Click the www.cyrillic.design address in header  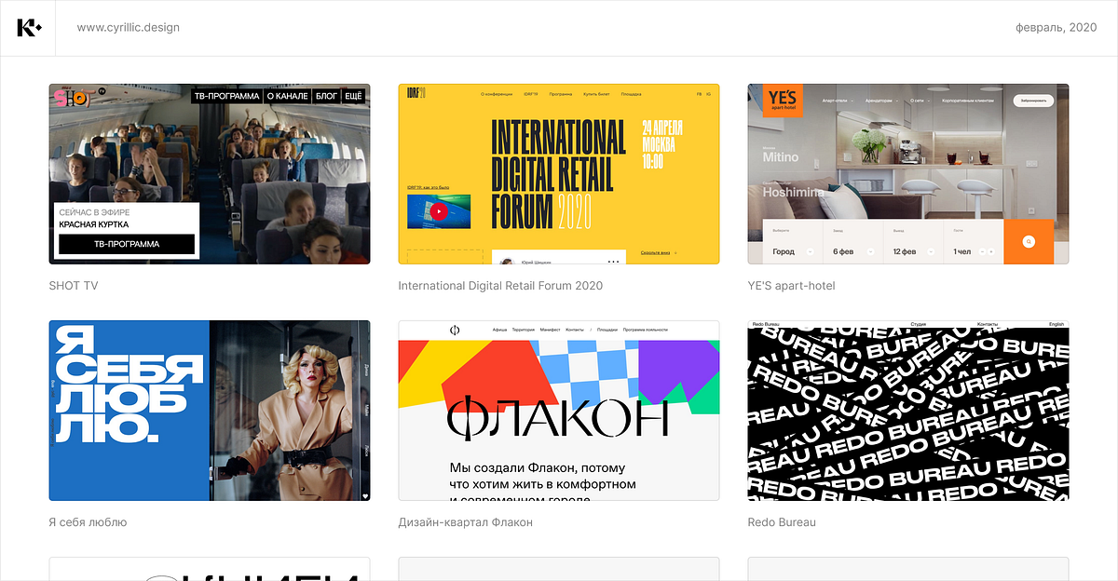click(129, 28)
